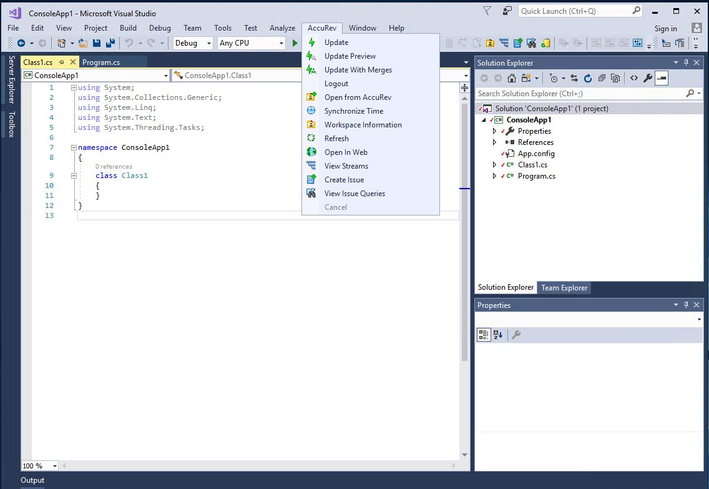Collapse the namespace ConsoleApp1 code block
The image size is (709, 489).
[x=74, y=147]
